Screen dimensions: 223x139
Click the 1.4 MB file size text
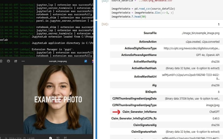(31, 138)
